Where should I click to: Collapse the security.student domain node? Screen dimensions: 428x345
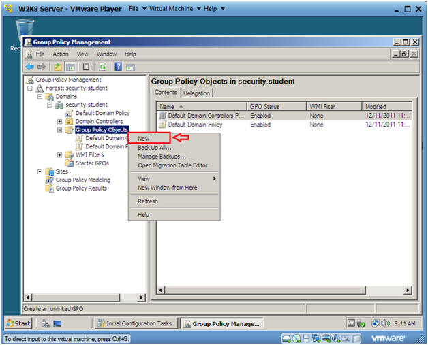click(x=50, y=105)
